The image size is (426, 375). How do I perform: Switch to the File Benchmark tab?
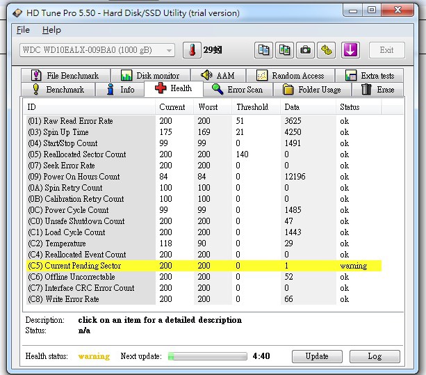(x=66, y=75)
